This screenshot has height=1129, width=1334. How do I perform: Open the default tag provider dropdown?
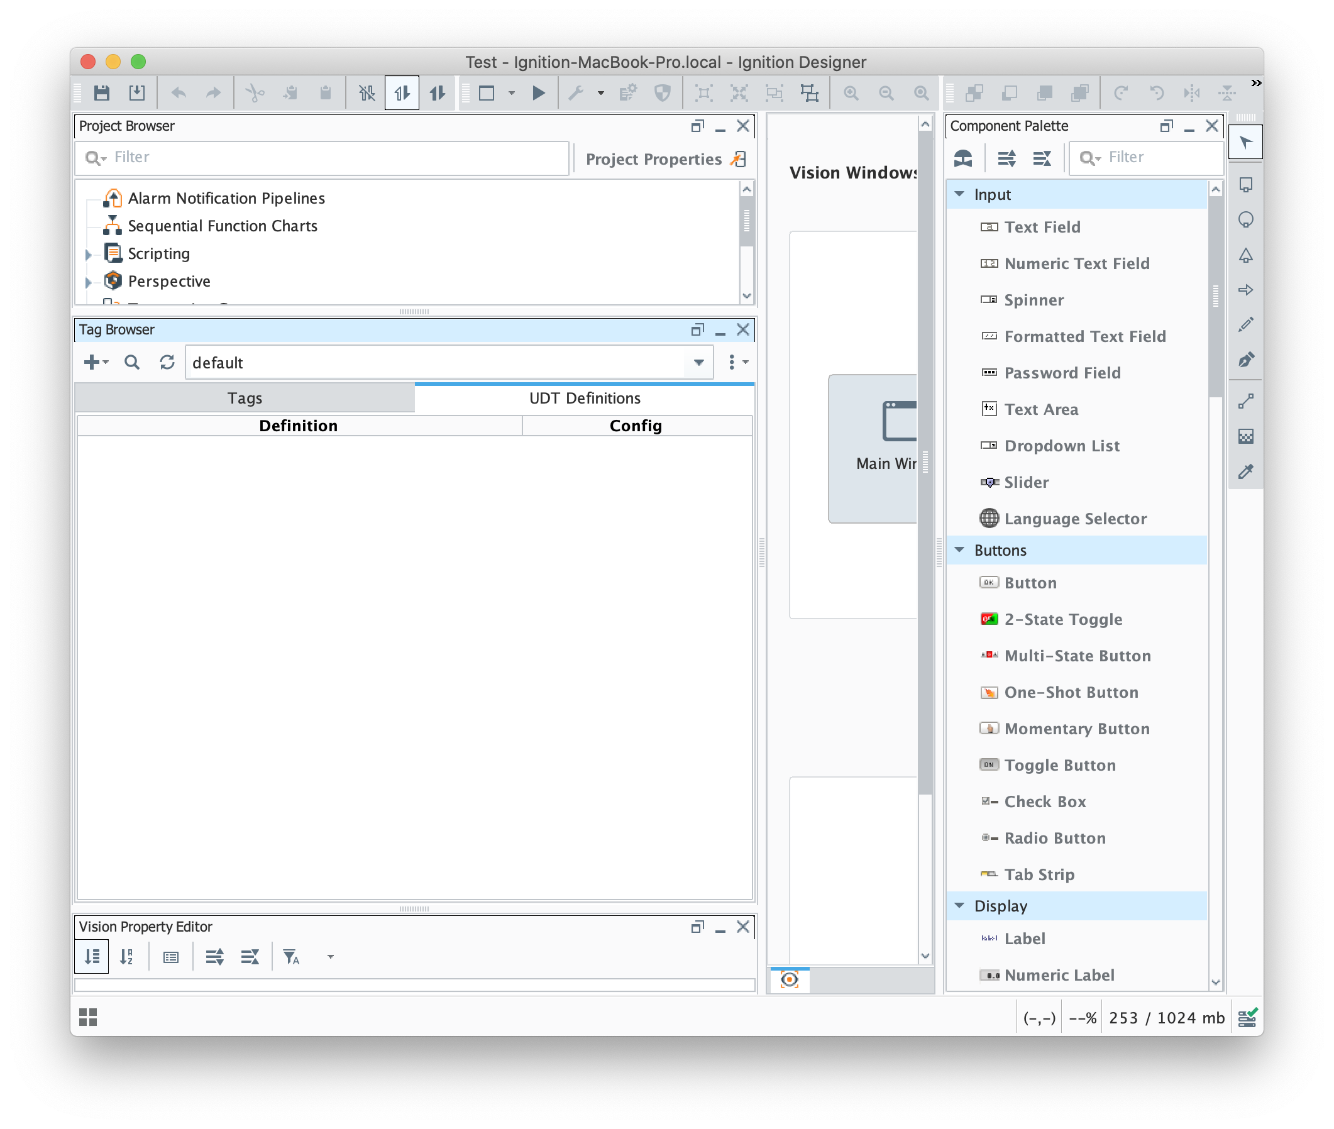[698, 363]
